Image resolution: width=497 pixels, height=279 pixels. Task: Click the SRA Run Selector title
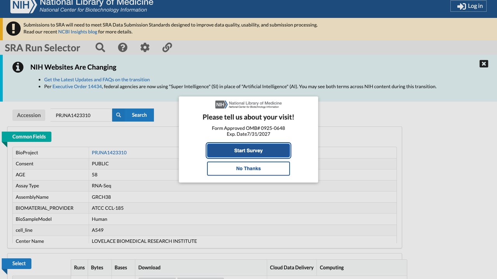click(x=42, y=48)
